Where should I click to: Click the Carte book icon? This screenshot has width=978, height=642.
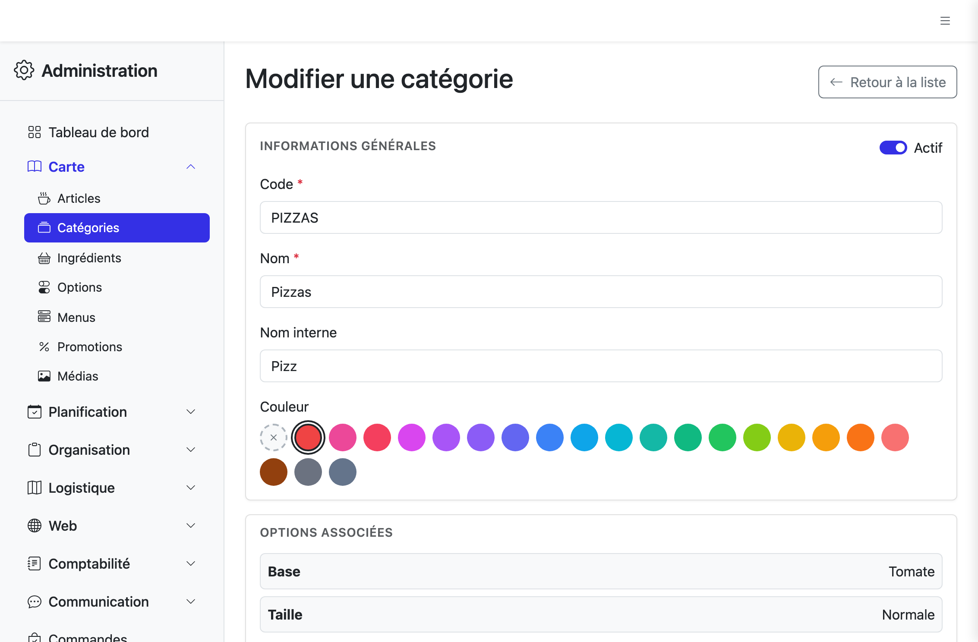click(35, 167)
